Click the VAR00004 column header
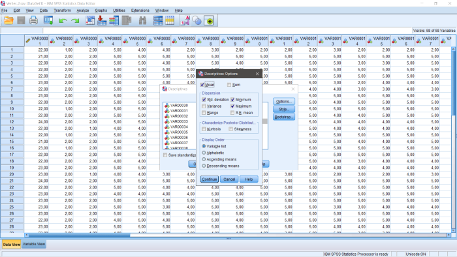This screenshot has height=257, width=457. pos(110,41)
